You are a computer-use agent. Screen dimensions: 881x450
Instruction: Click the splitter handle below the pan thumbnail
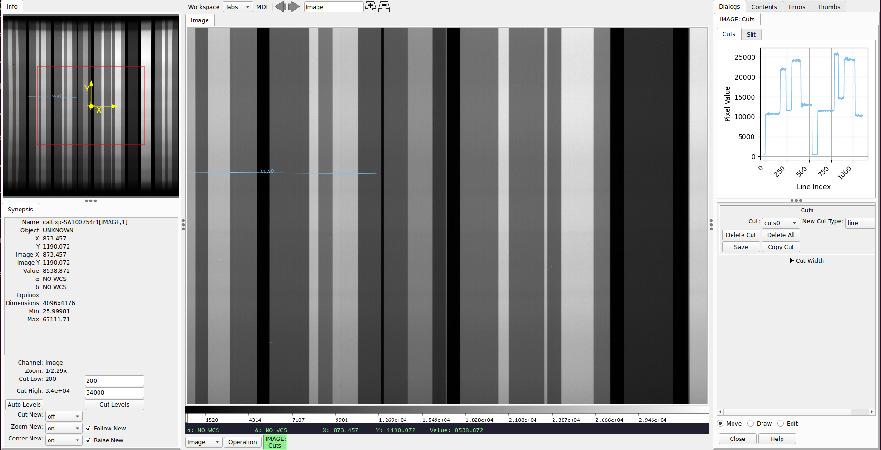91,201
